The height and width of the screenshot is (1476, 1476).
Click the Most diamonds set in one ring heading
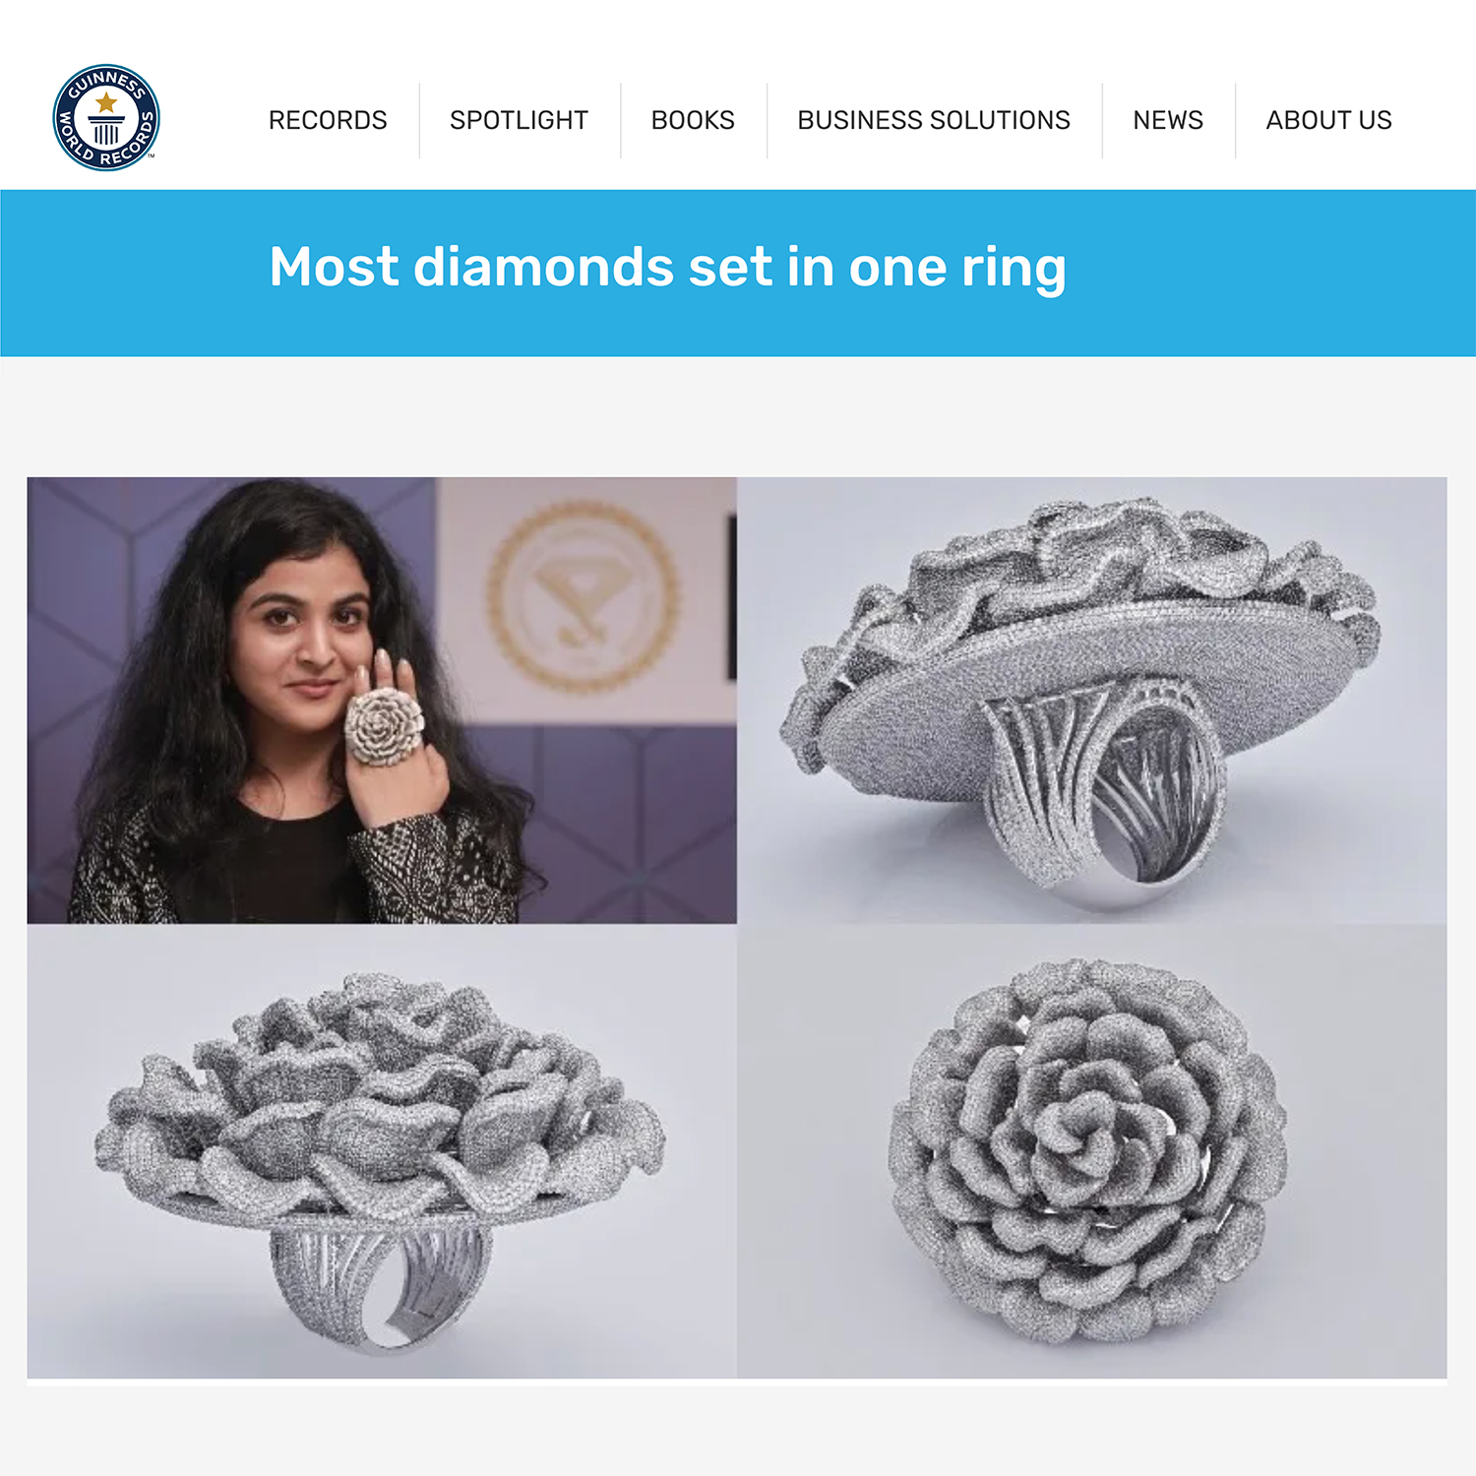coord(667,268)
